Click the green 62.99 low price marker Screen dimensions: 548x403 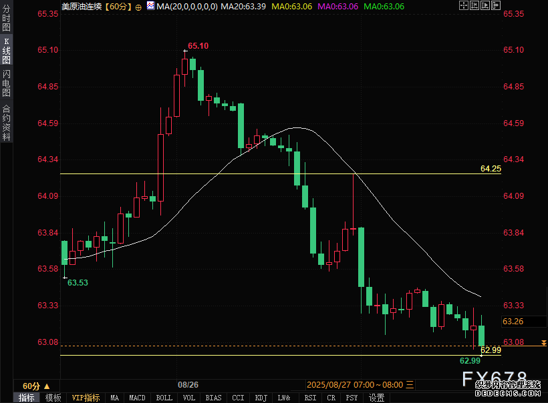[x=470, y=361]
